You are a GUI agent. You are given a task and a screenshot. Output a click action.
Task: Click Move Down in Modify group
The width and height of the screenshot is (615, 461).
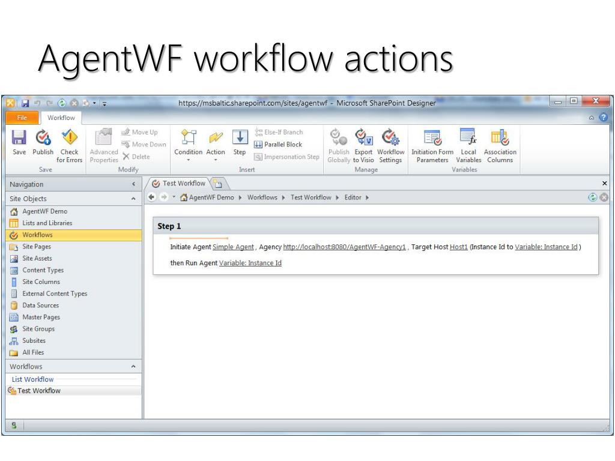pos(144,144)
